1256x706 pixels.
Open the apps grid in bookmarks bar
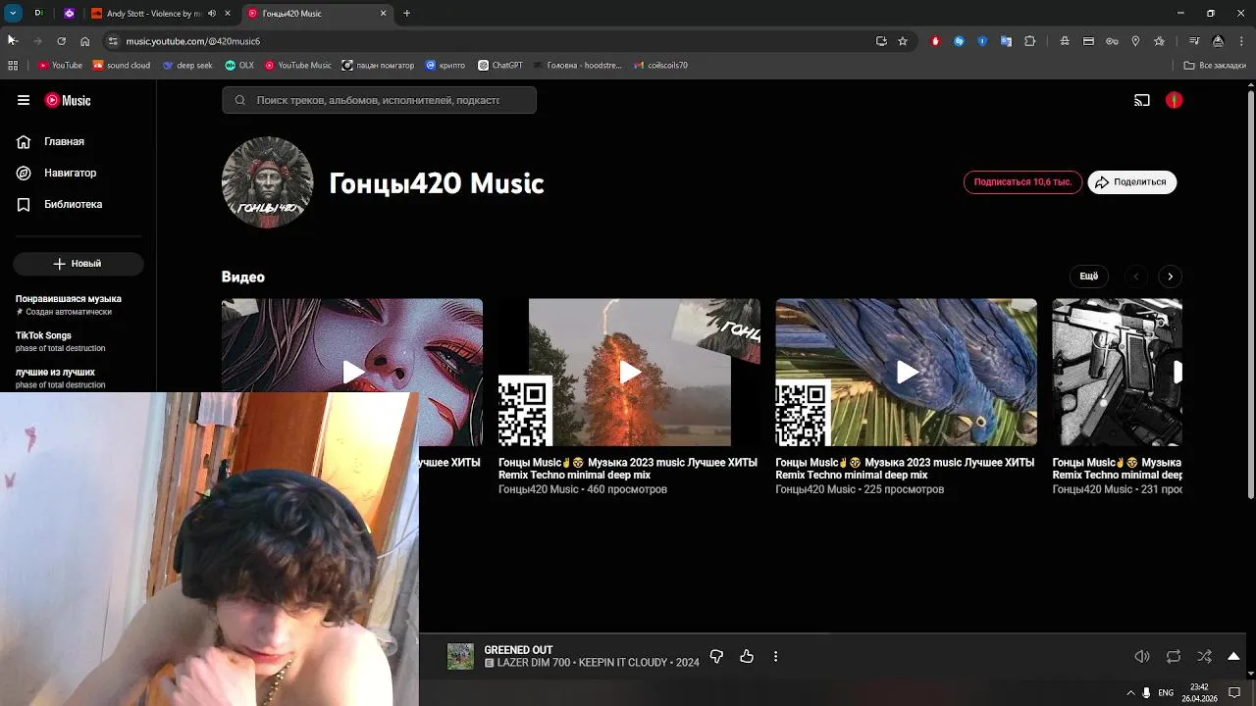(13, 66)
